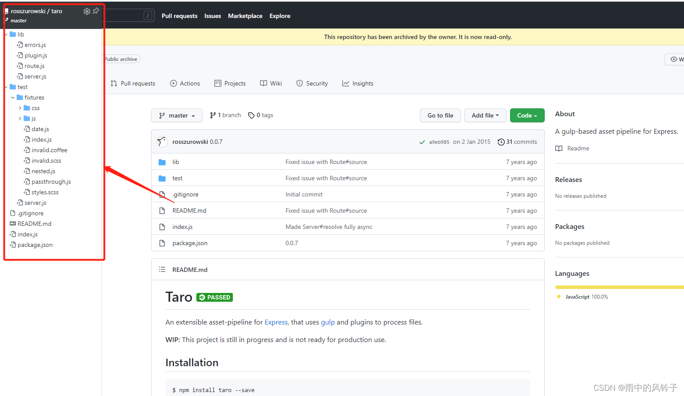Open the Readme link in About
The width and height of the screenshot is (684, 396).
coord(572,148)
